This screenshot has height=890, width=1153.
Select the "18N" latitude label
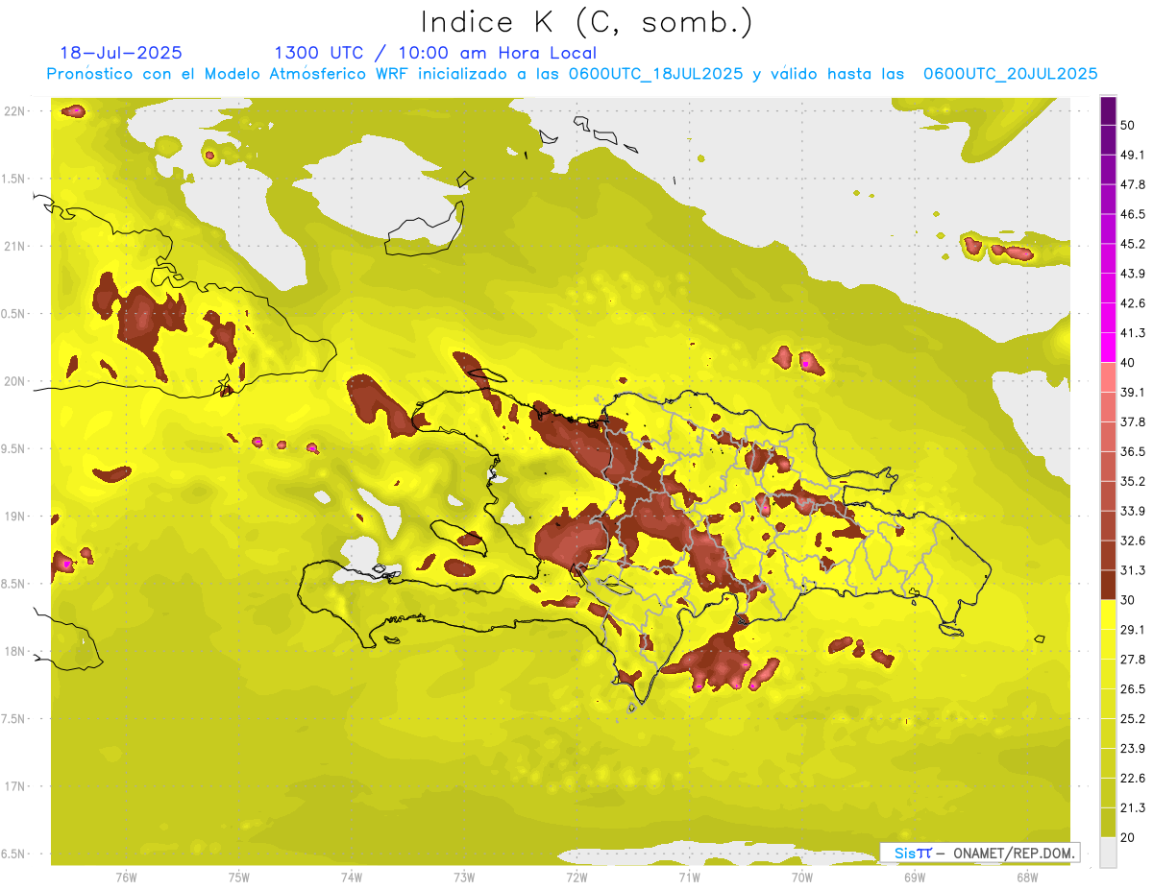point(15,651)
